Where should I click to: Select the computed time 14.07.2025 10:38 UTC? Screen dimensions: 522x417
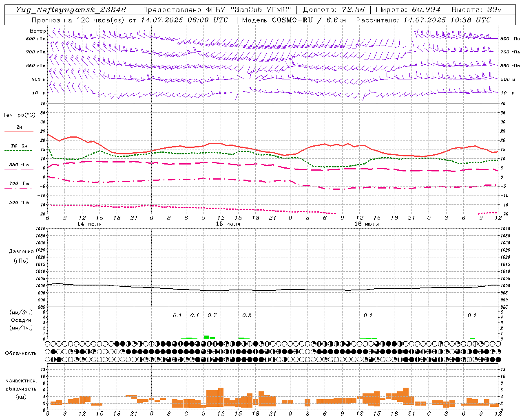coord(447,20)
